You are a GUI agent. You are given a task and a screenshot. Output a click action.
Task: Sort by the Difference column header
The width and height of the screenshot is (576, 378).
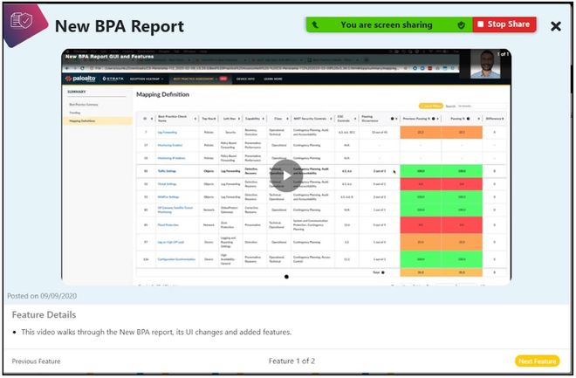click(495, 119)
